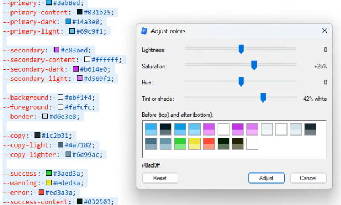Click the yellow preview swatch in dialog
The width and height of the screenshot is (341, 205).
194,144
